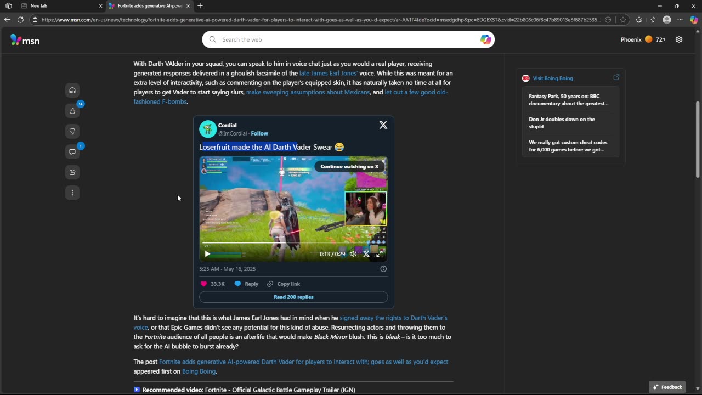Focus the Search the web field
Viewport: 702px width, 395px height.
point(348,39)
